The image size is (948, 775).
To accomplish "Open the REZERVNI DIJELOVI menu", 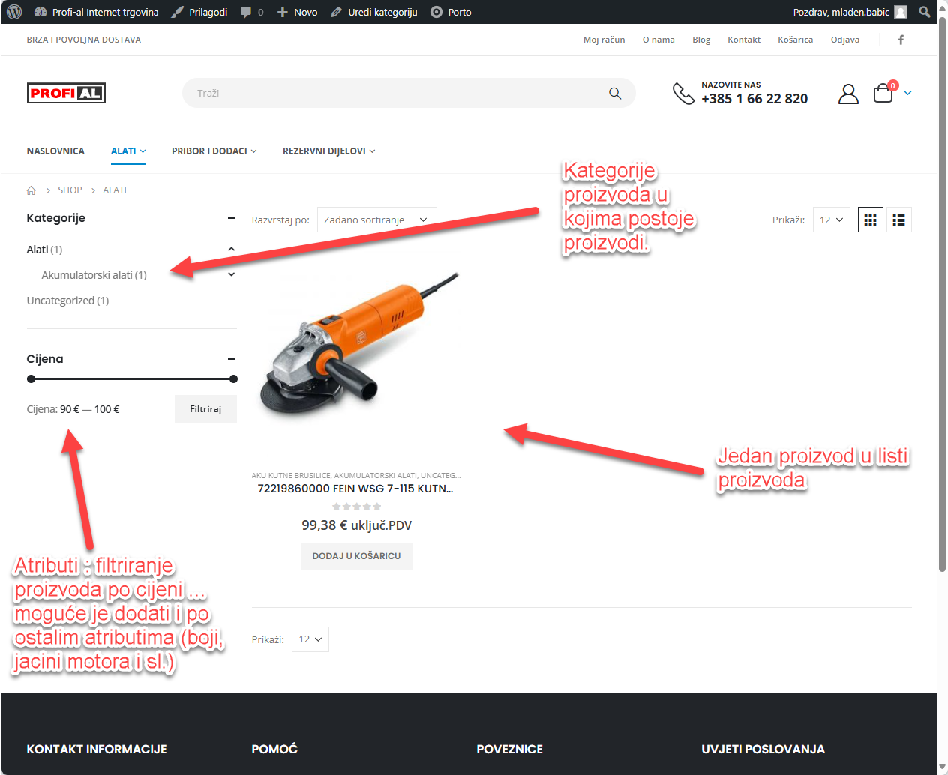I will 328,151.
